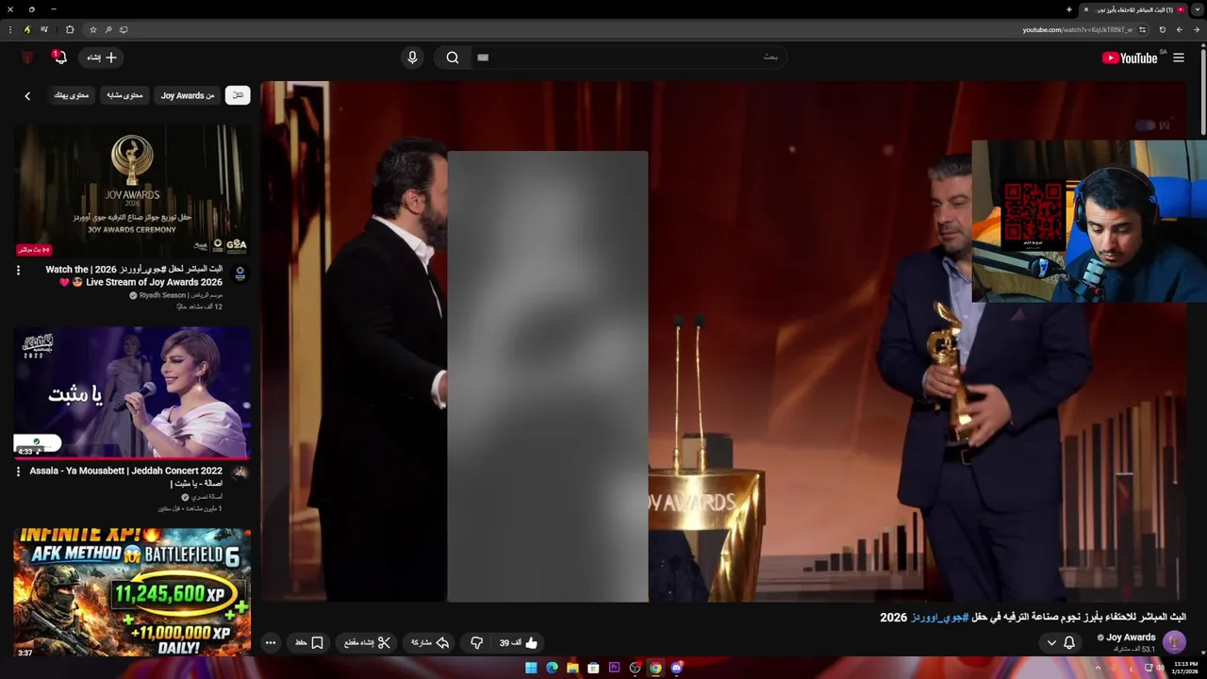Open Chrome from the taskbar
This screenshot has width=1207, height=679.
click(x=655, y=668)
